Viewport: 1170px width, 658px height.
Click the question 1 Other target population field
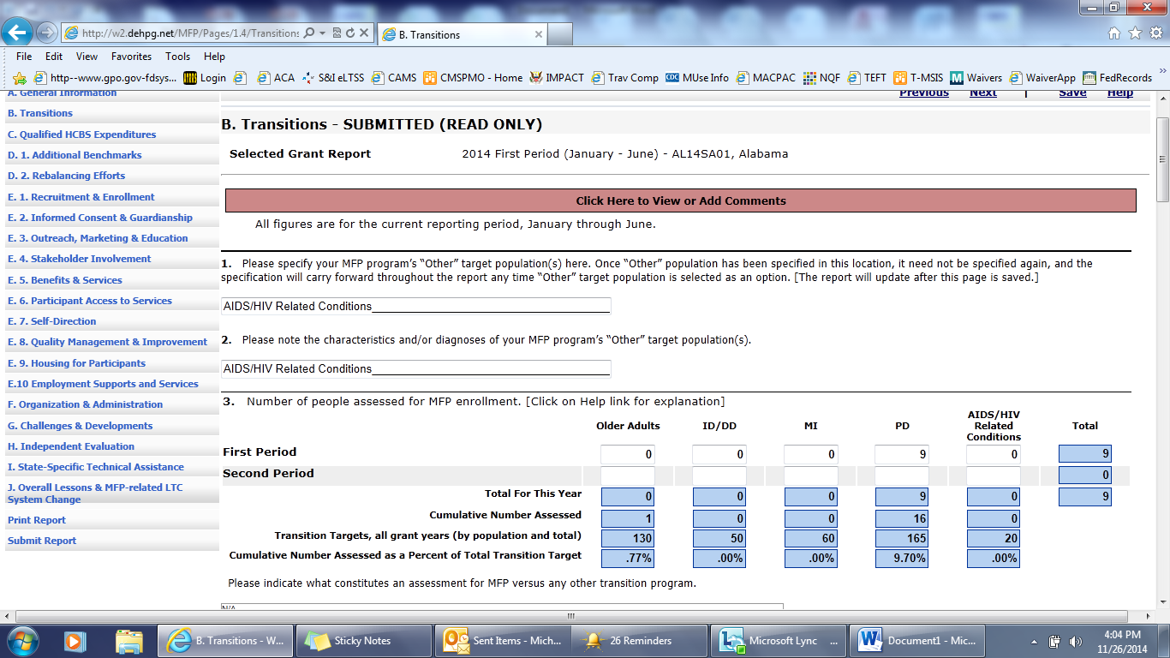pos(416,306)
